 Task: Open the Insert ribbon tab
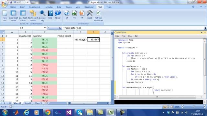point(23,7)
